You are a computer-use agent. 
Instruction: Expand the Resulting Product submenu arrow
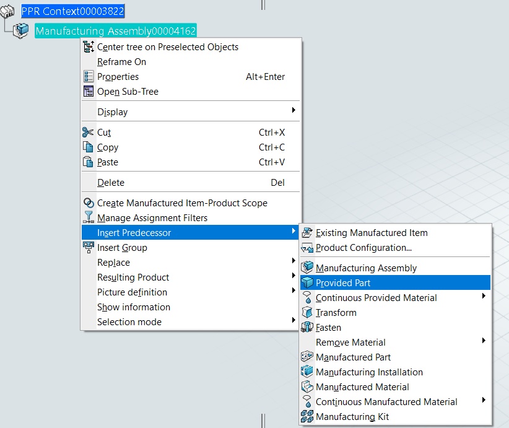tap(294, 276)
